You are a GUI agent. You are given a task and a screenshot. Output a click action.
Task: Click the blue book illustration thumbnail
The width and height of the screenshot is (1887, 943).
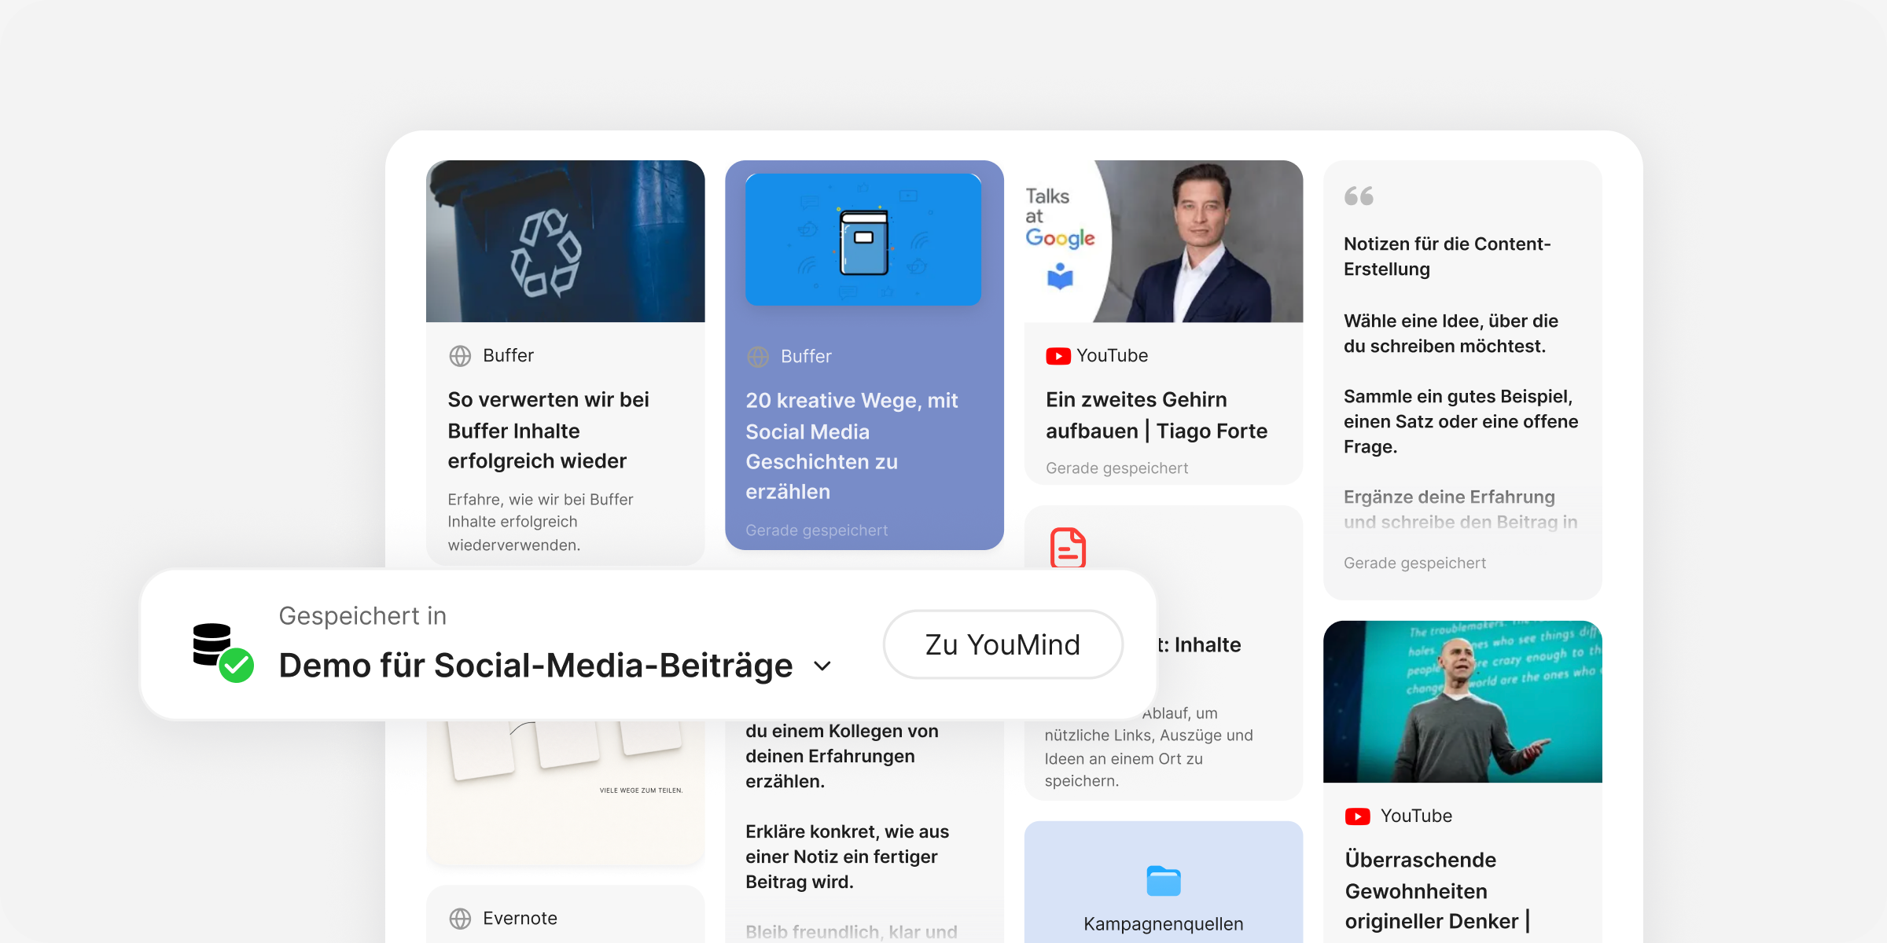(x=863, y=240)
